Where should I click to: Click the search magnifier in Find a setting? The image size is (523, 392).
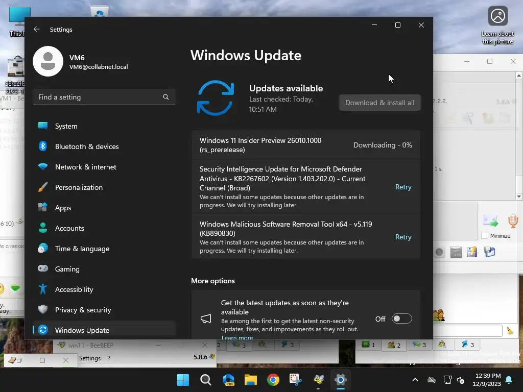click(166, 97)
